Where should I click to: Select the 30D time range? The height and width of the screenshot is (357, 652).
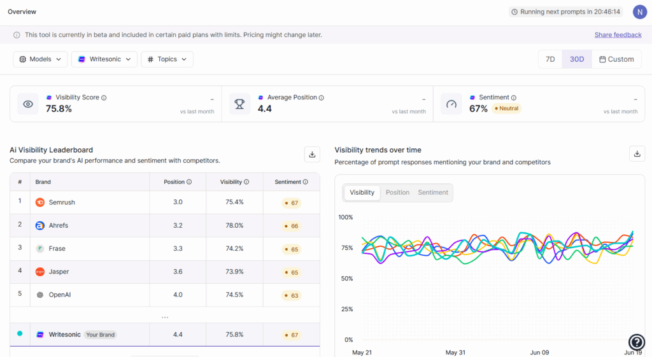pos(577,59)
